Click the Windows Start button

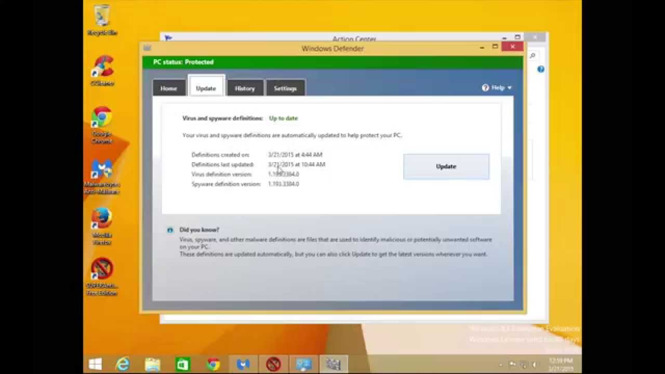pyautogui.click(x=95, y=364)
